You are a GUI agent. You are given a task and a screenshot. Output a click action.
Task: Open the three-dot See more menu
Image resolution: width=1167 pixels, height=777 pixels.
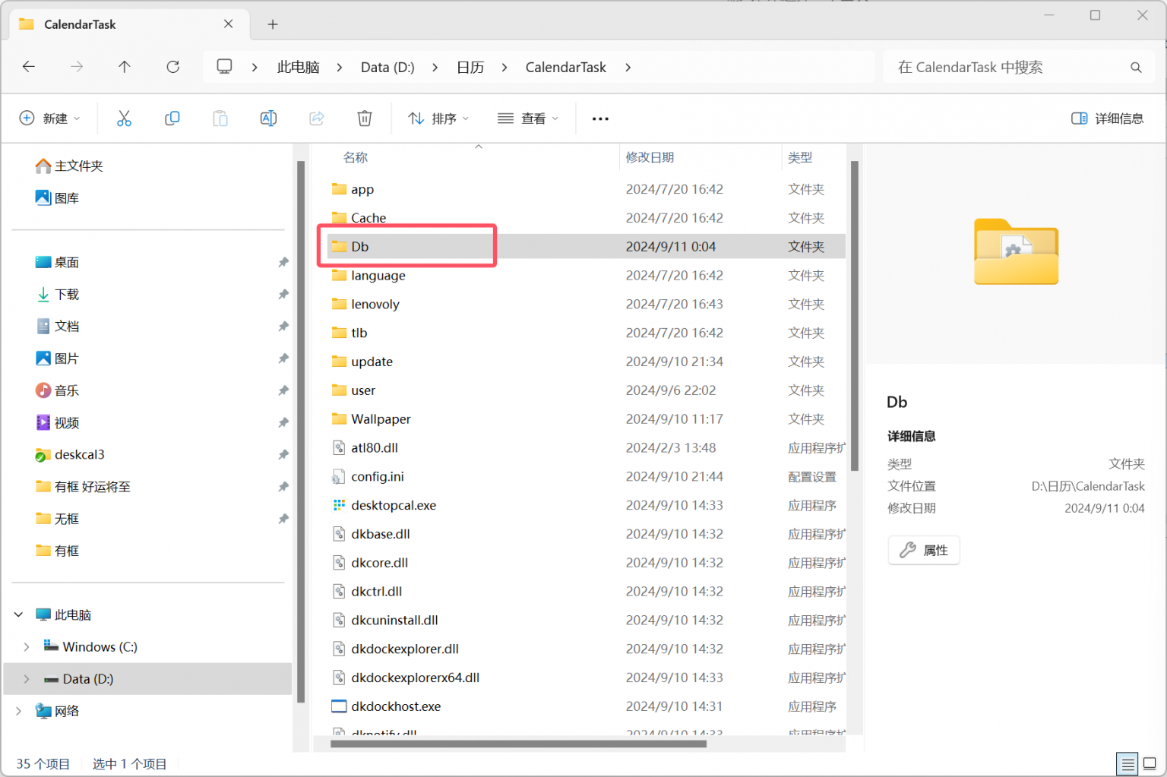600,118
